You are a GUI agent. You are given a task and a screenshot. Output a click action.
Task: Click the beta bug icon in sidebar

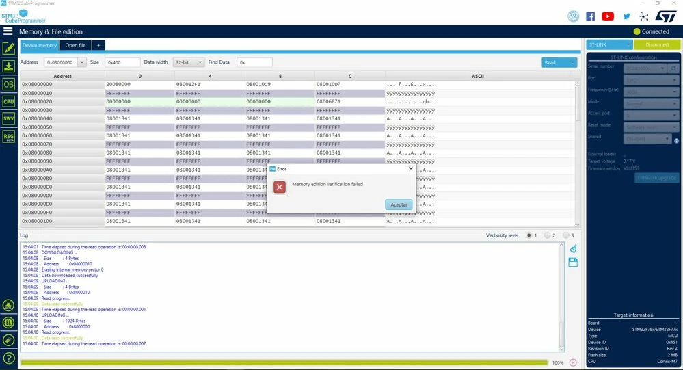click(9, 306)
